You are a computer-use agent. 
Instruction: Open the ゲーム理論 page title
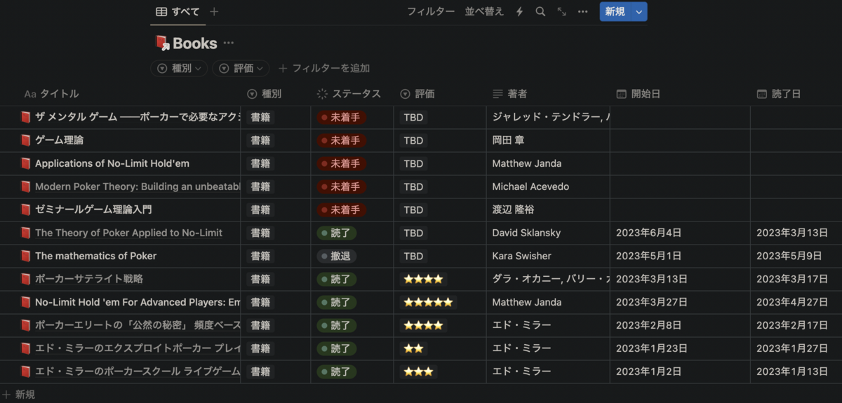pyautogui.click(x=60, y=140)
